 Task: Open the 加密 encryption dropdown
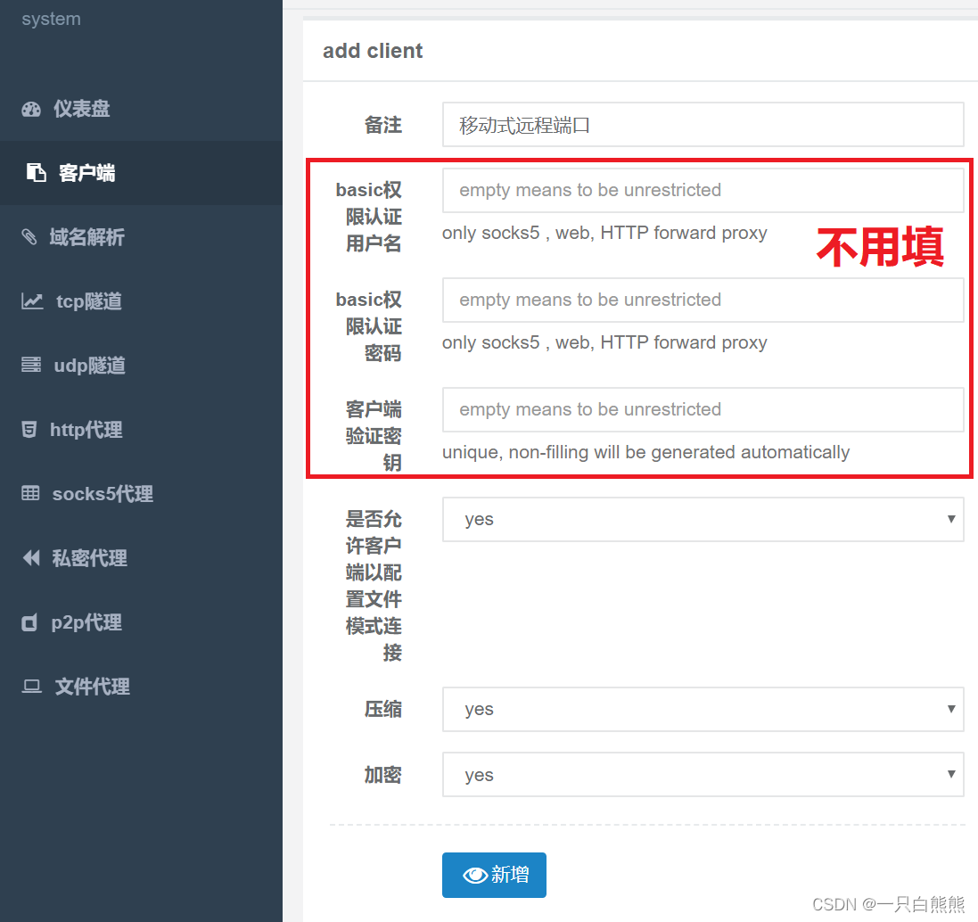pos(703,775)
